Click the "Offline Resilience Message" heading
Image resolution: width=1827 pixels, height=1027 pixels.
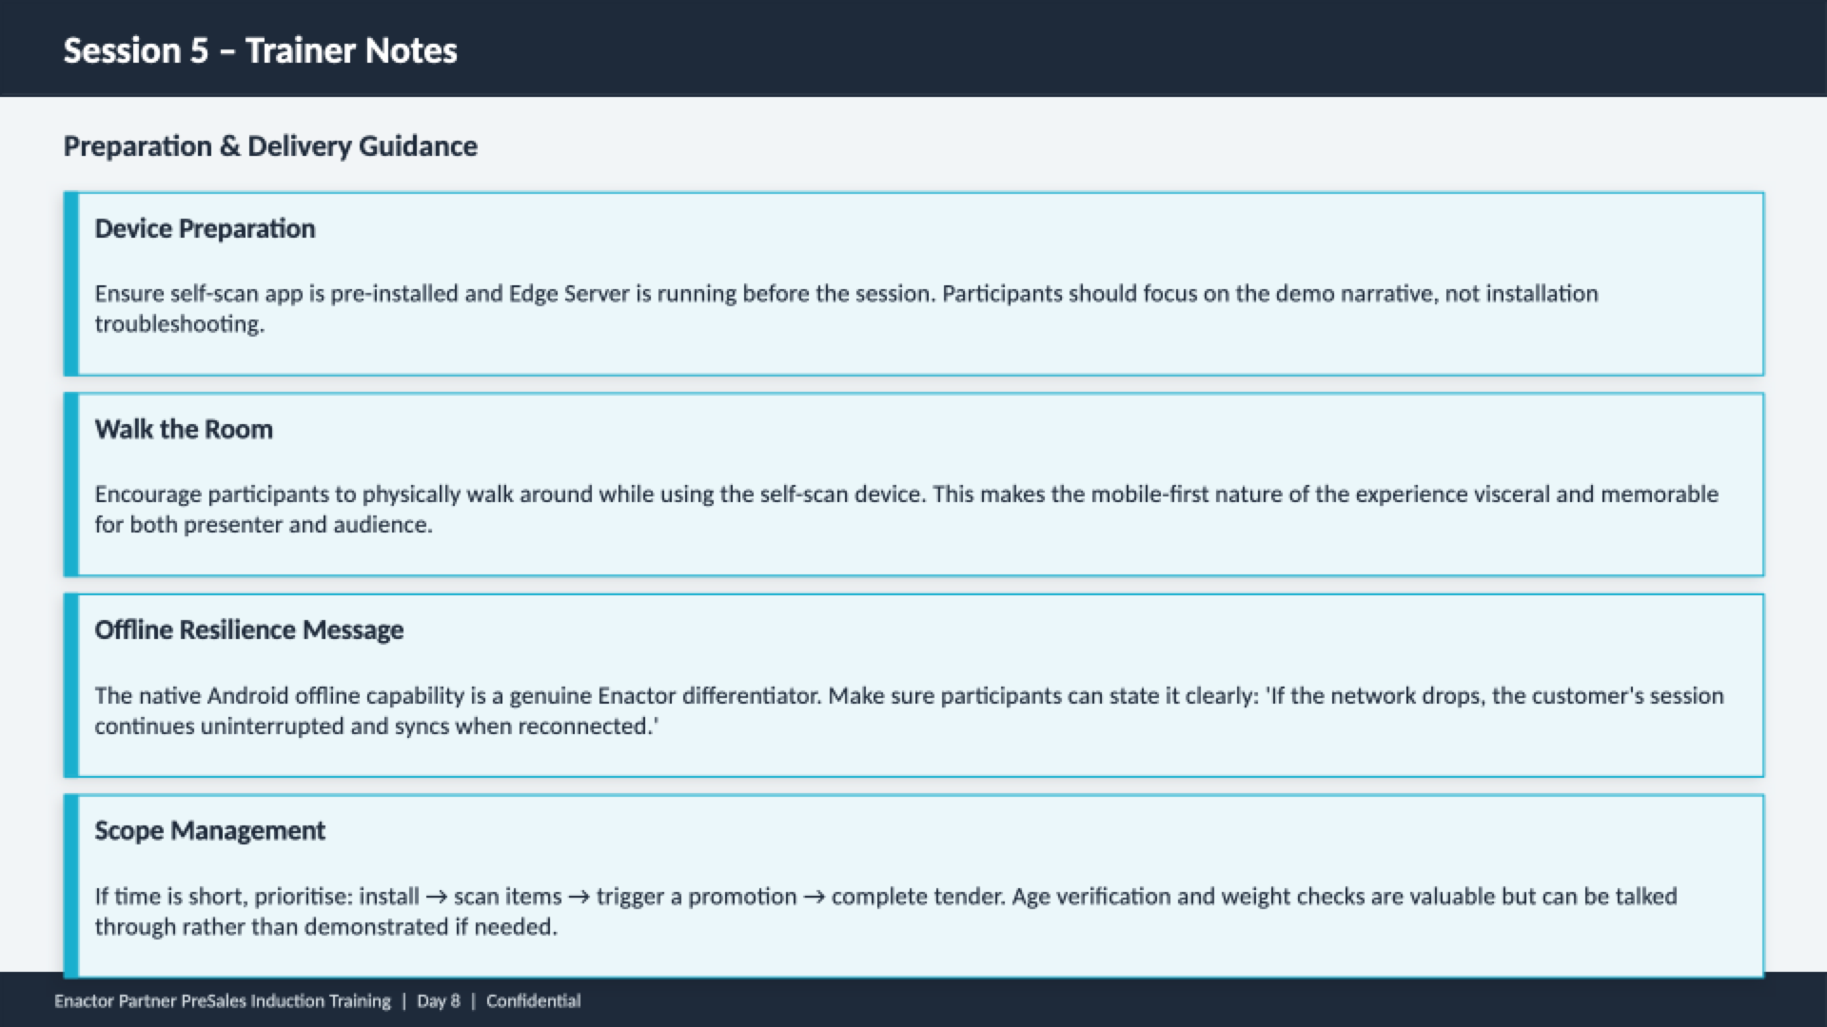coord(248,630)
